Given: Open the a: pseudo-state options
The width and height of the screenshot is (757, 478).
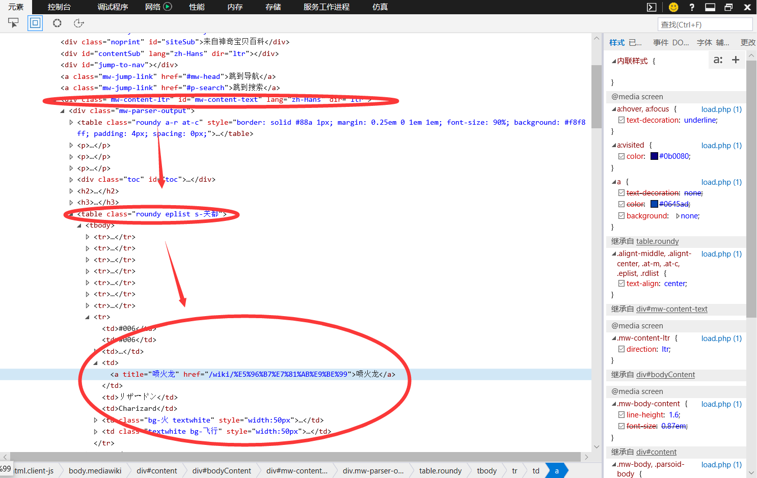Looking at the screenshot, I should click(718, 60).
